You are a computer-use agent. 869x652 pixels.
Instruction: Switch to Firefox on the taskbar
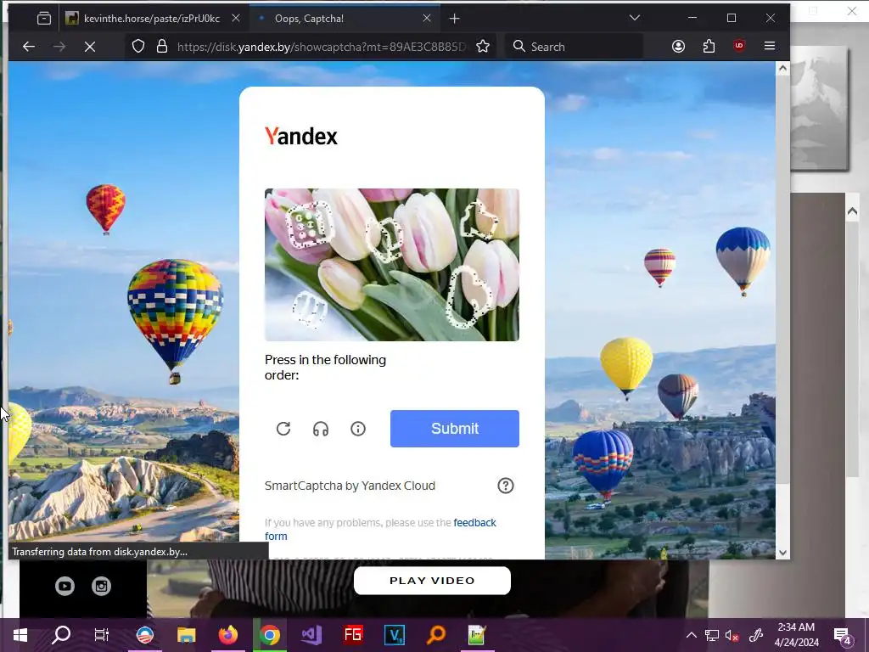pyautogui.click(x=227, y=635)
